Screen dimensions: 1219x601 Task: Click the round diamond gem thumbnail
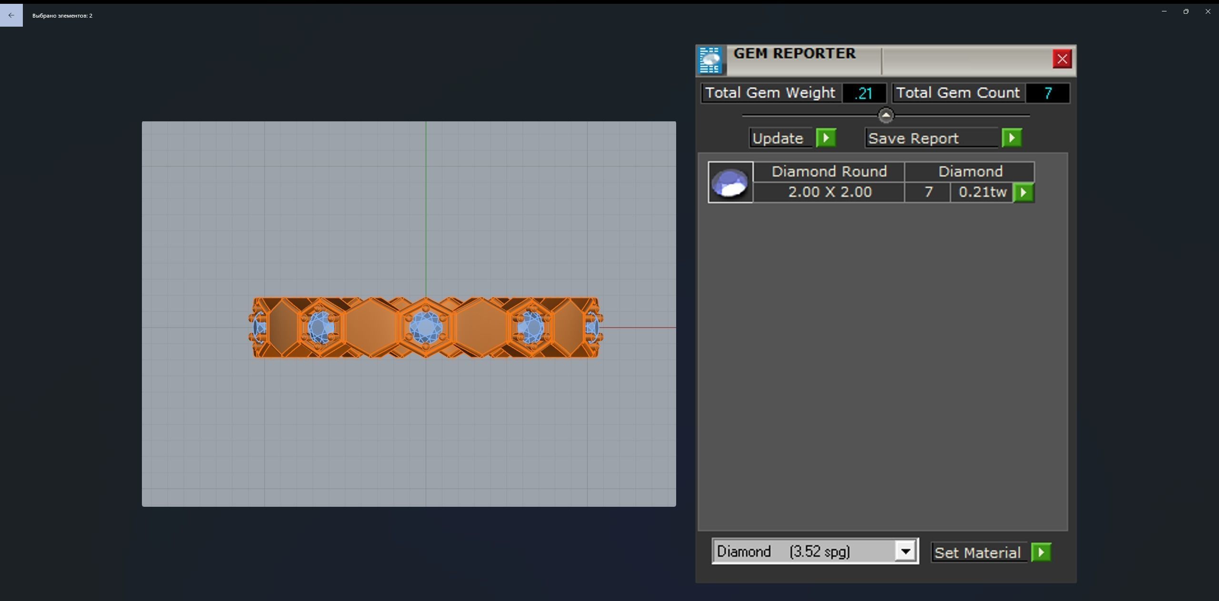(x=730, y=183)
